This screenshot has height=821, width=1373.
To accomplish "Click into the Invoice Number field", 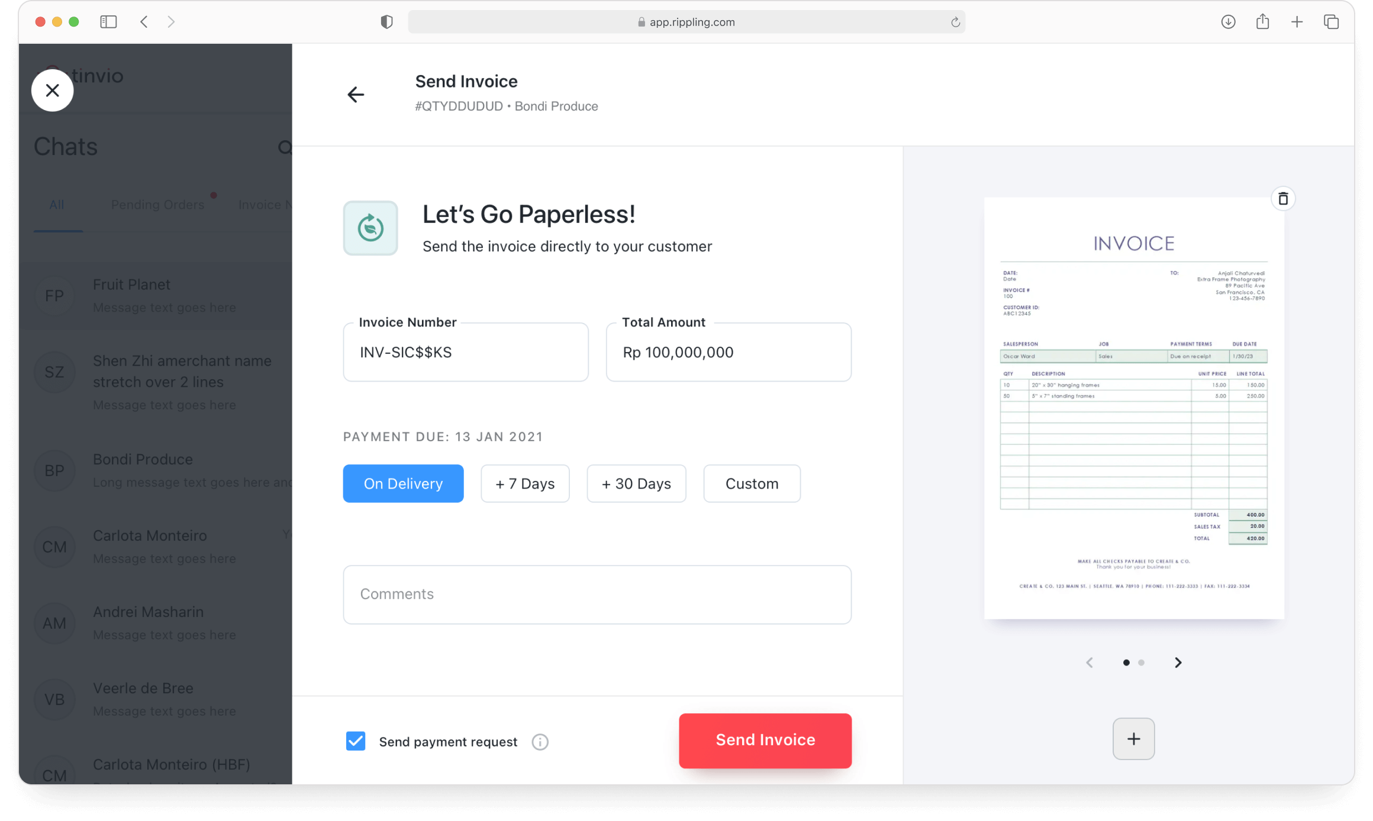I will (465, 353).
